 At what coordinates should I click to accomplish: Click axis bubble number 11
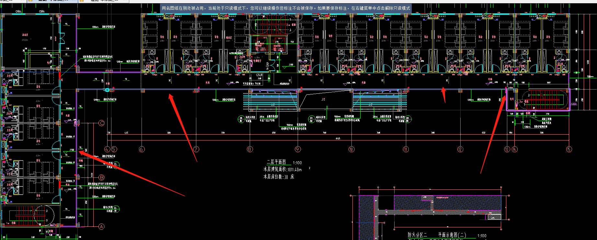406,149
